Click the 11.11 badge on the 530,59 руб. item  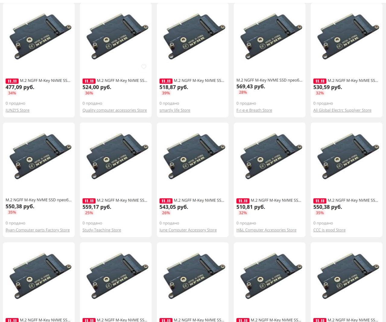click(x=320, y=81)
